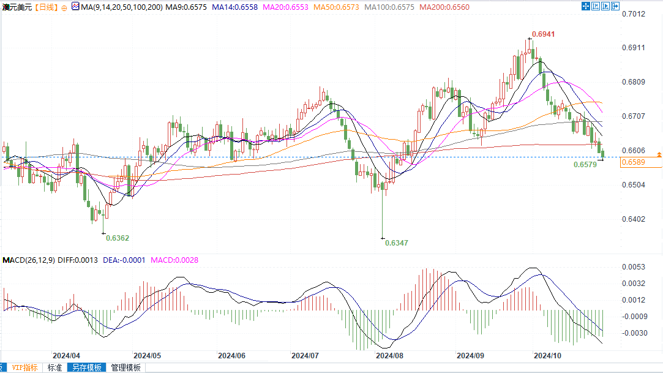This screenshot has width=663, height=373.
Task: Click the 0.0032 MACD axis label
Action: pyautogui.click(x=634, y=284)
